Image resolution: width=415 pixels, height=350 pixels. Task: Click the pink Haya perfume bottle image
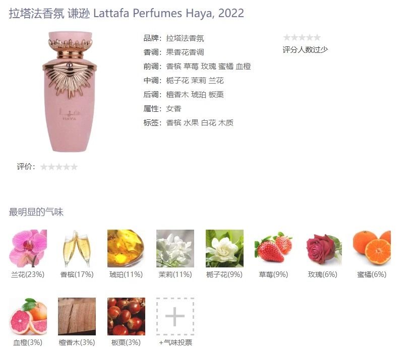[x=70, y=92]
